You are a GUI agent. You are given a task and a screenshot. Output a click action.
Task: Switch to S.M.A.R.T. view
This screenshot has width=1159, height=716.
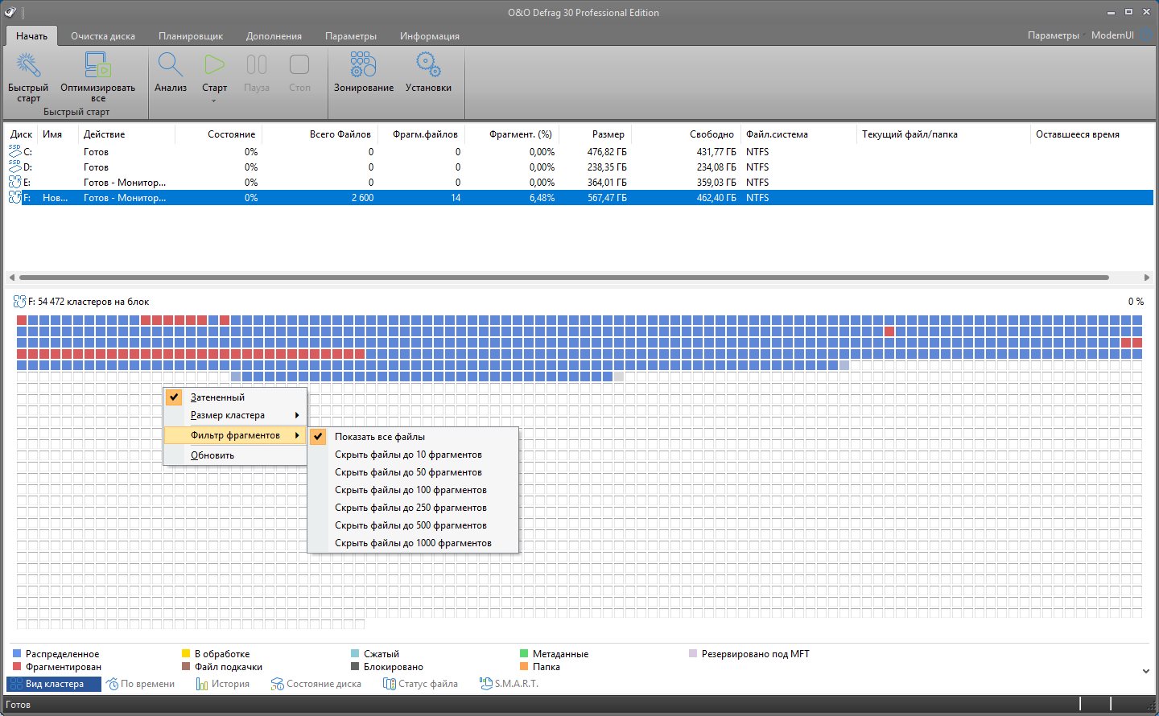coord(509,684)
